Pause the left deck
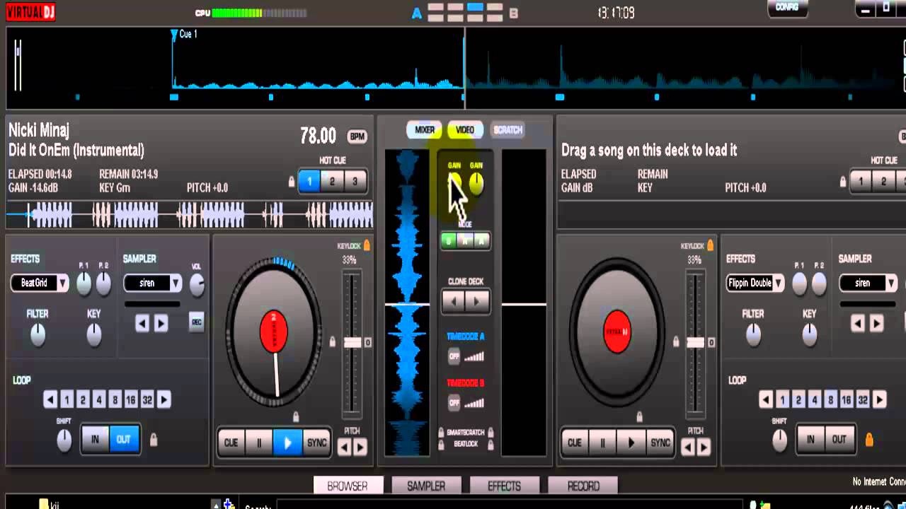Screen dimensions: 906x509 click(x=260, y=443)
